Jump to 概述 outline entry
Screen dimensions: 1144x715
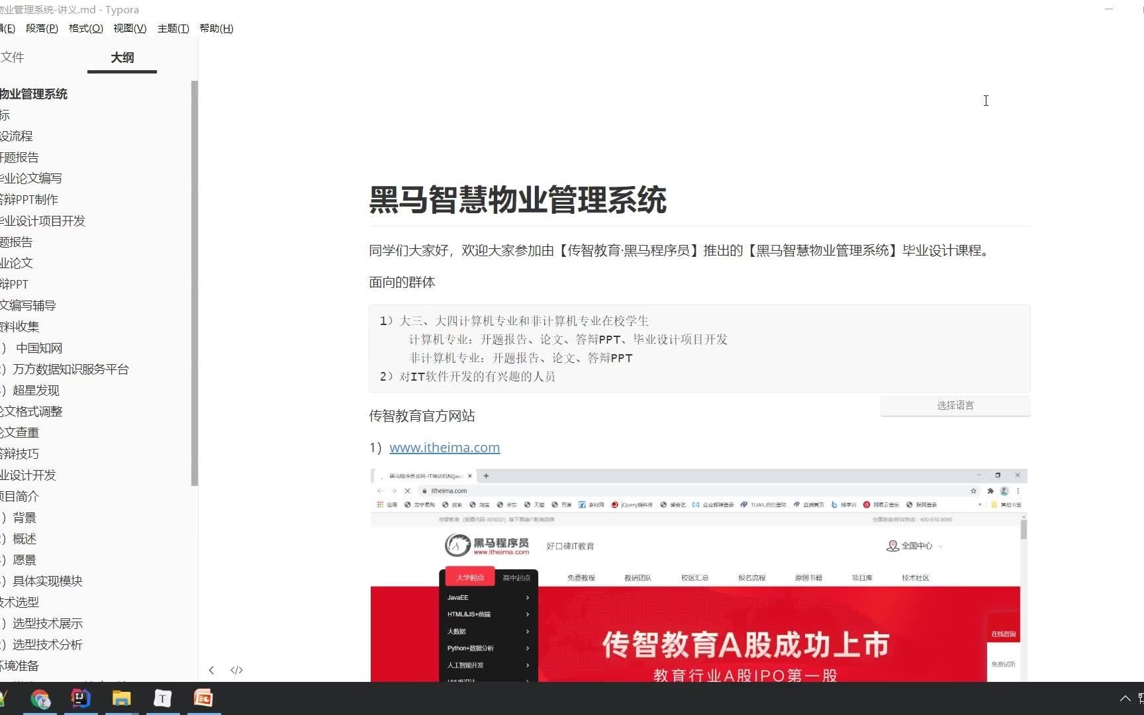(x=24, y=539)
